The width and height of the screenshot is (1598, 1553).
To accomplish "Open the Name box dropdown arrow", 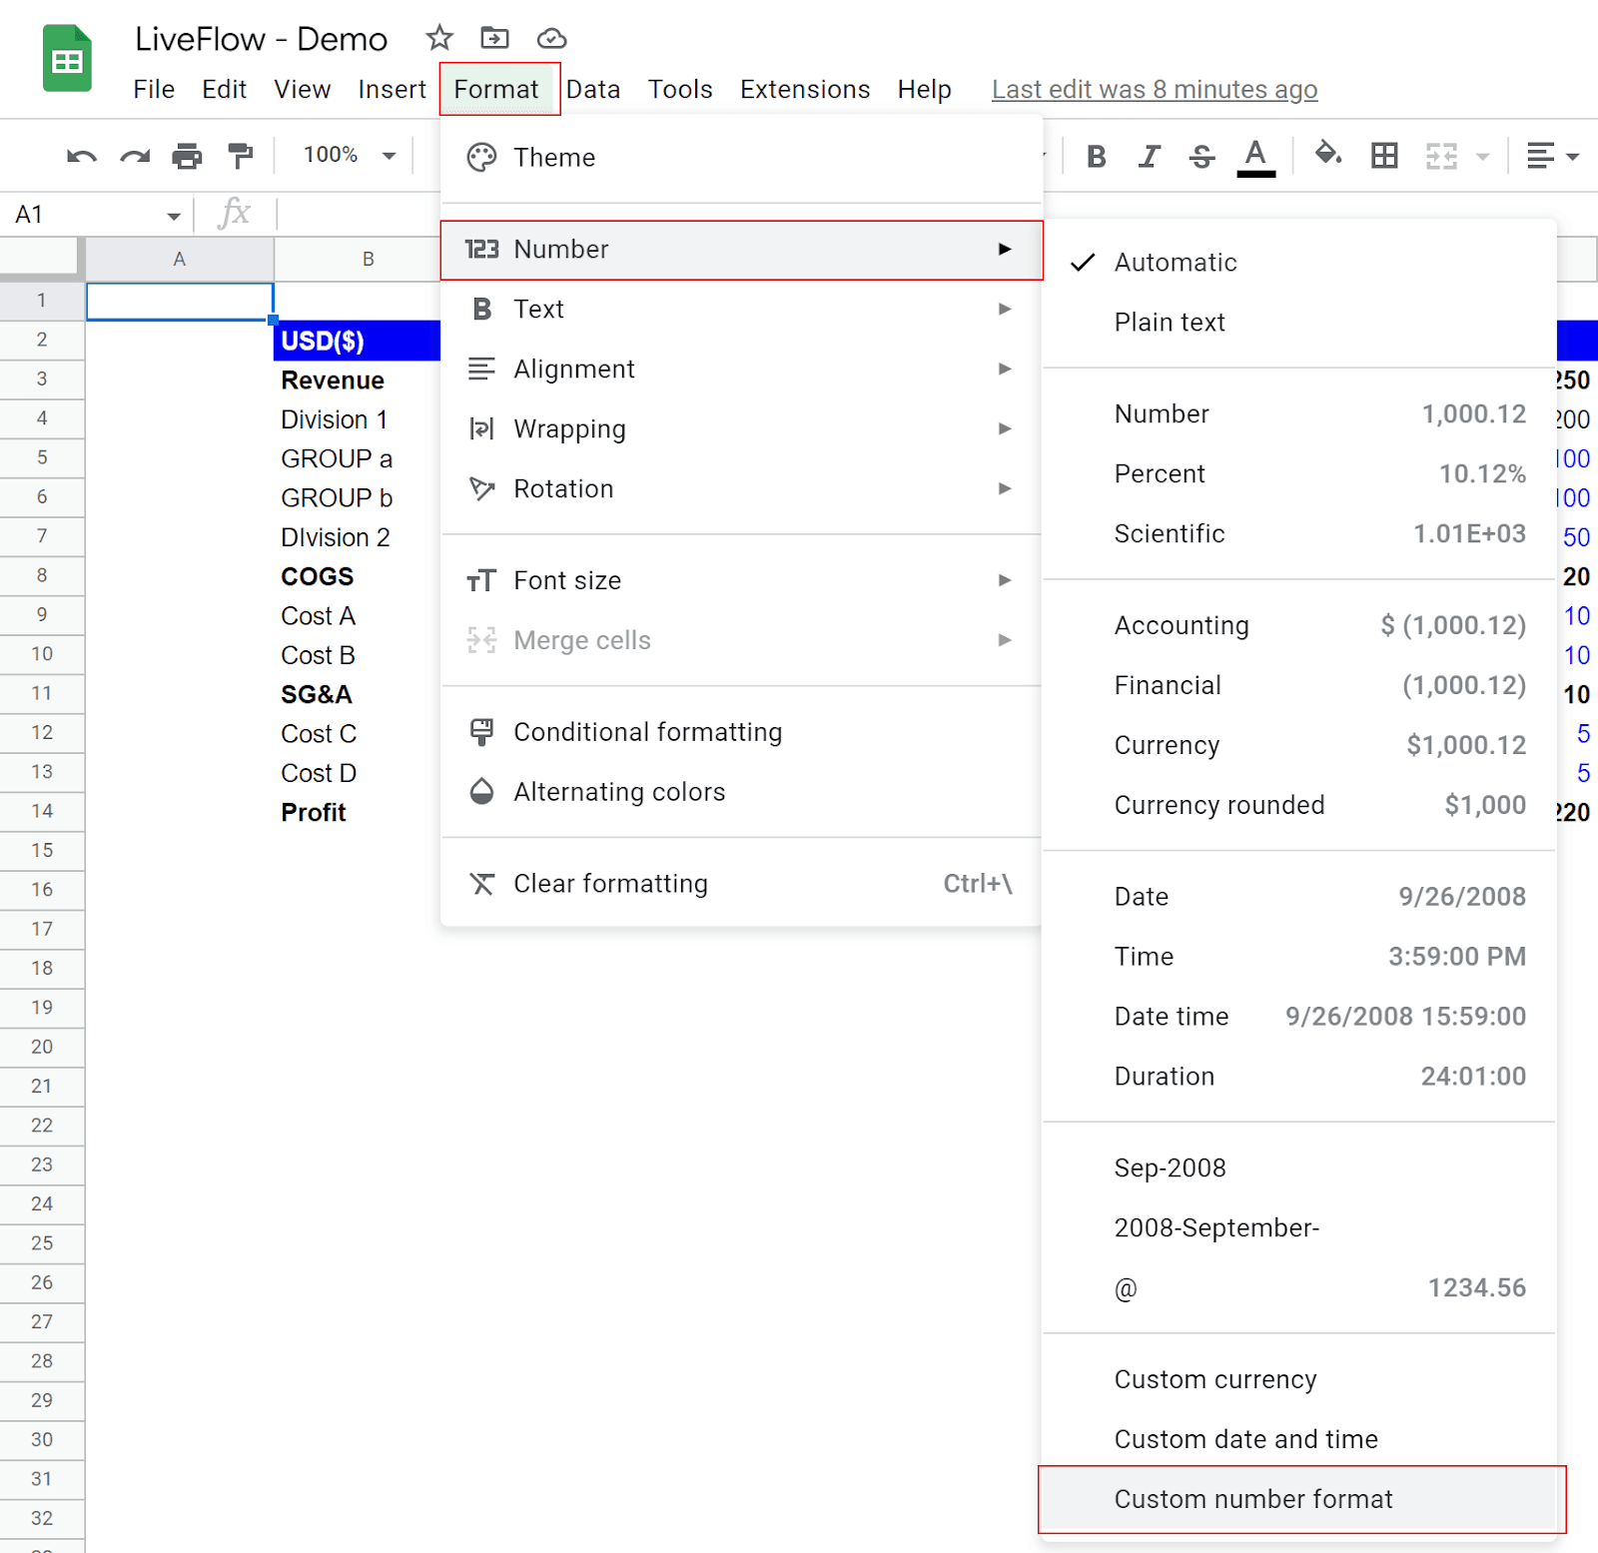I will pyautogui.click(x=173, y=216).
